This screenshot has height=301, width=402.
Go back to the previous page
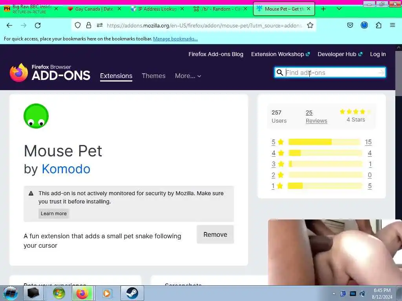pos(9,25)
